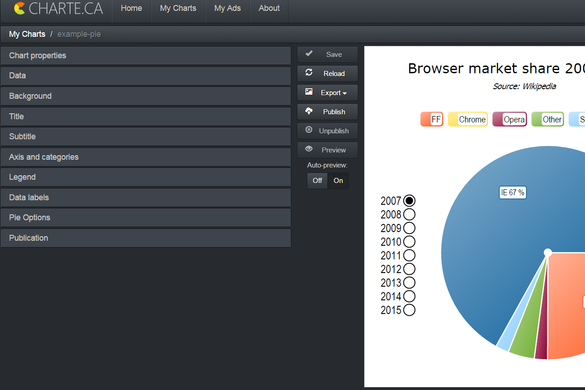
Task: Select the 2008 radio button
Action: click(409, 214)
